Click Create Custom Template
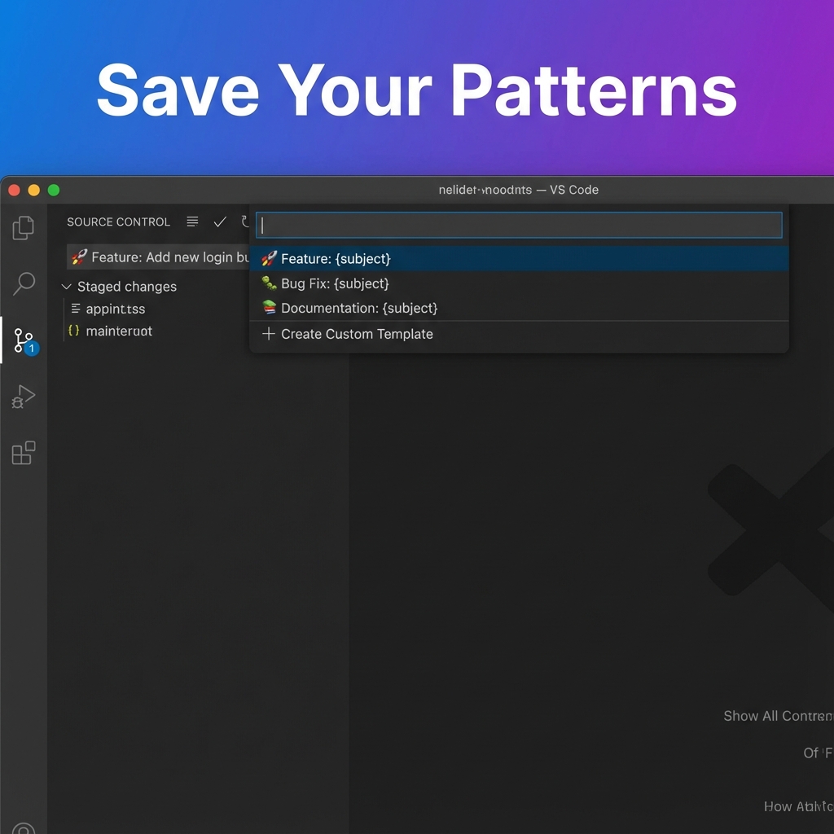The height and width of the screenshot is (834, 834). pyautogui.click(x=356, y=334)
